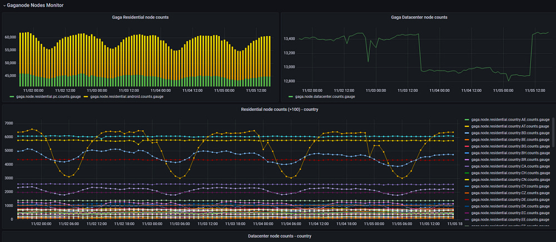The width and height of the screenshot is (556, 242).
Task: Click red color swatch for DE series
Action: tap(466, 200)
